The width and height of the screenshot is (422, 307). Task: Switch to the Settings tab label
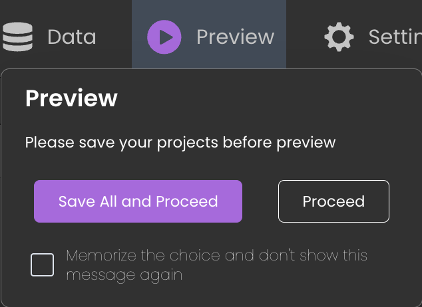click(x=394, y=37)
